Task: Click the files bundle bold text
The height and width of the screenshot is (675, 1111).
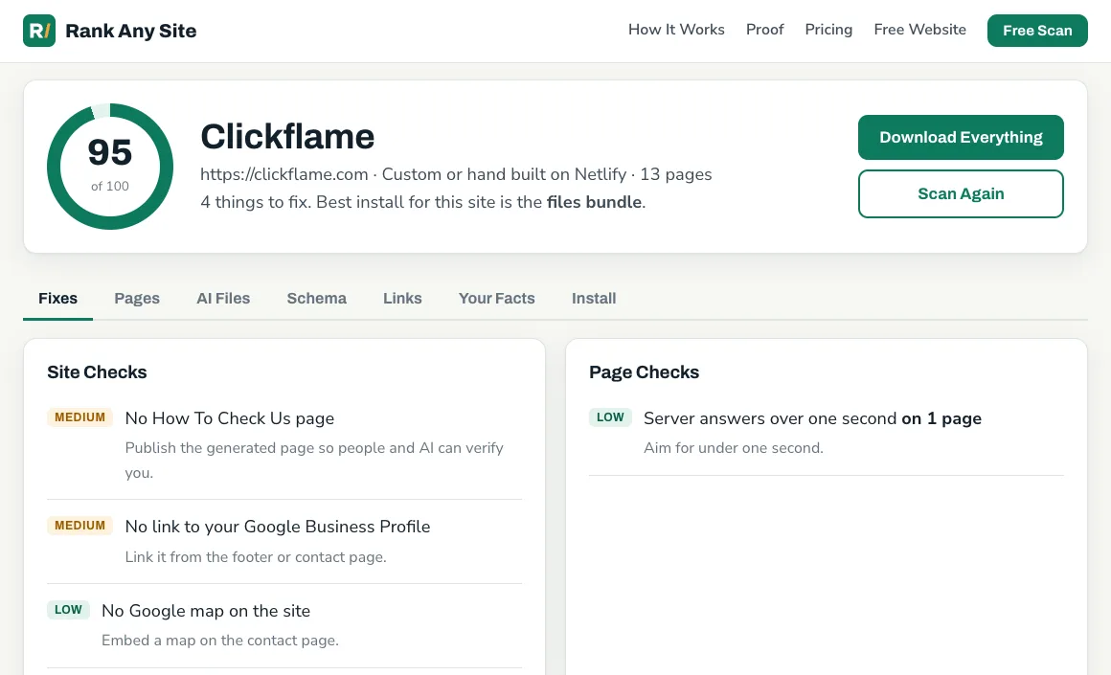Action: pos(594,202)
